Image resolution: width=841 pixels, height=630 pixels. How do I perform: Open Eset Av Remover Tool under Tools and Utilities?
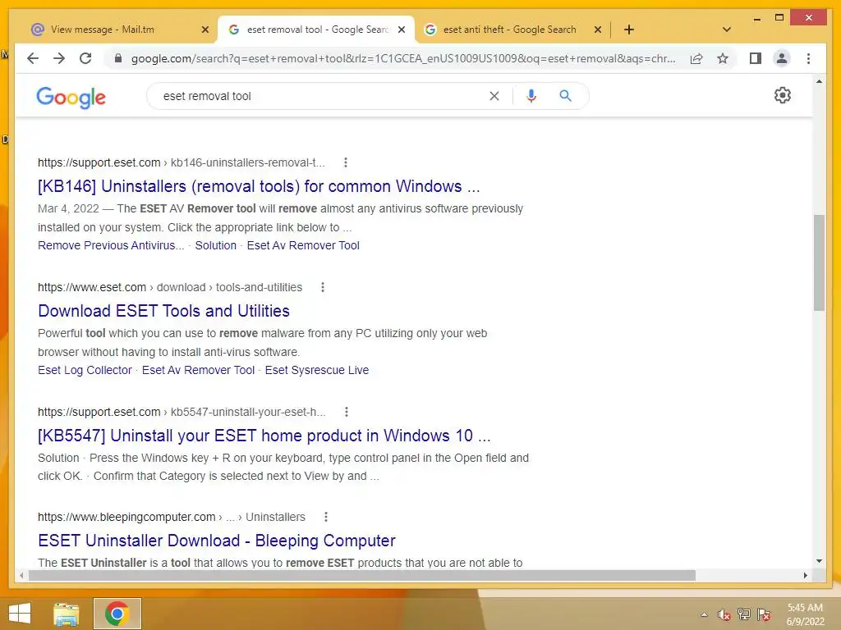tap(198, 370)
